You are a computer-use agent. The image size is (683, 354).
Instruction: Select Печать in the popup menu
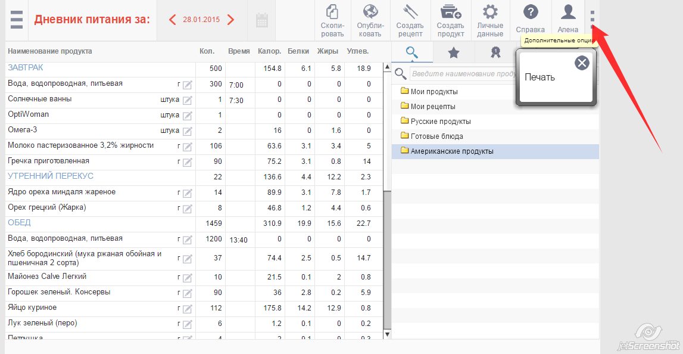[x=539, y=77]
